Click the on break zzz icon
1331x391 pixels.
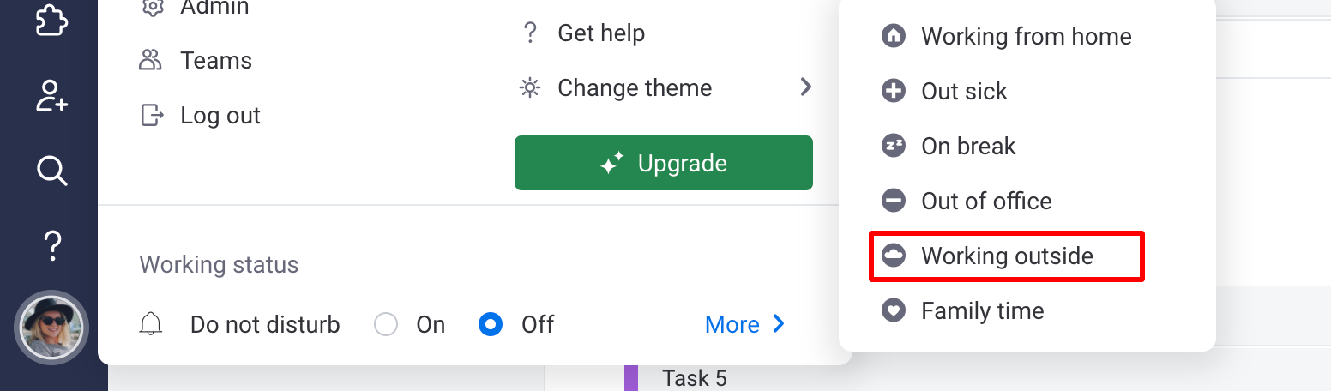pyautogui.click(x=894, y=146)
